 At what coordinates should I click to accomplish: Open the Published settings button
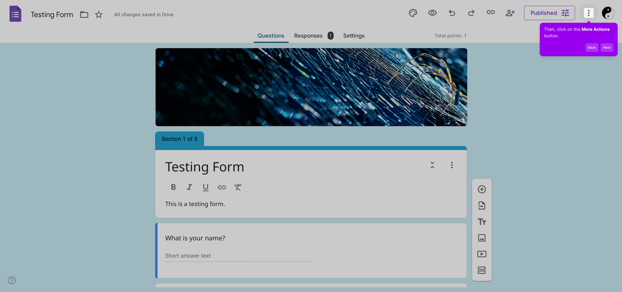coord(549,13)
